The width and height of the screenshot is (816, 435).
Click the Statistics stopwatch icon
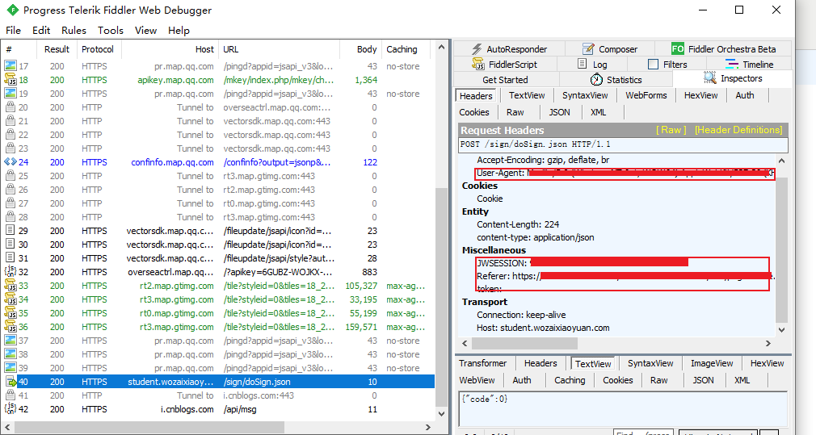[596, 80]
